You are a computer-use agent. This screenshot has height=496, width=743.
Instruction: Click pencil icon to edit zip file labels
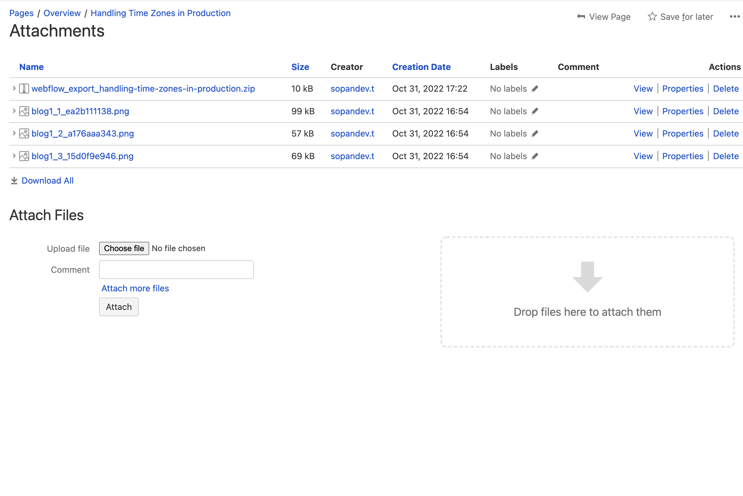(535, 89)
